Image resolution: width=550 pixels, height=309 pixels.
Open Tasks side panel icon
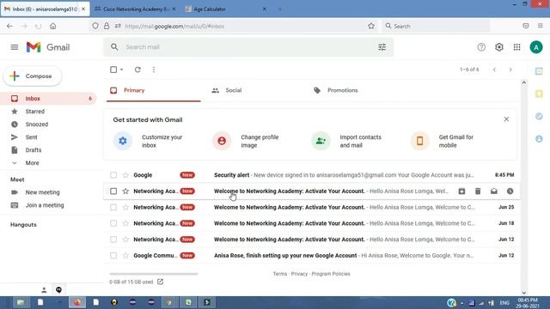(539, 117)
